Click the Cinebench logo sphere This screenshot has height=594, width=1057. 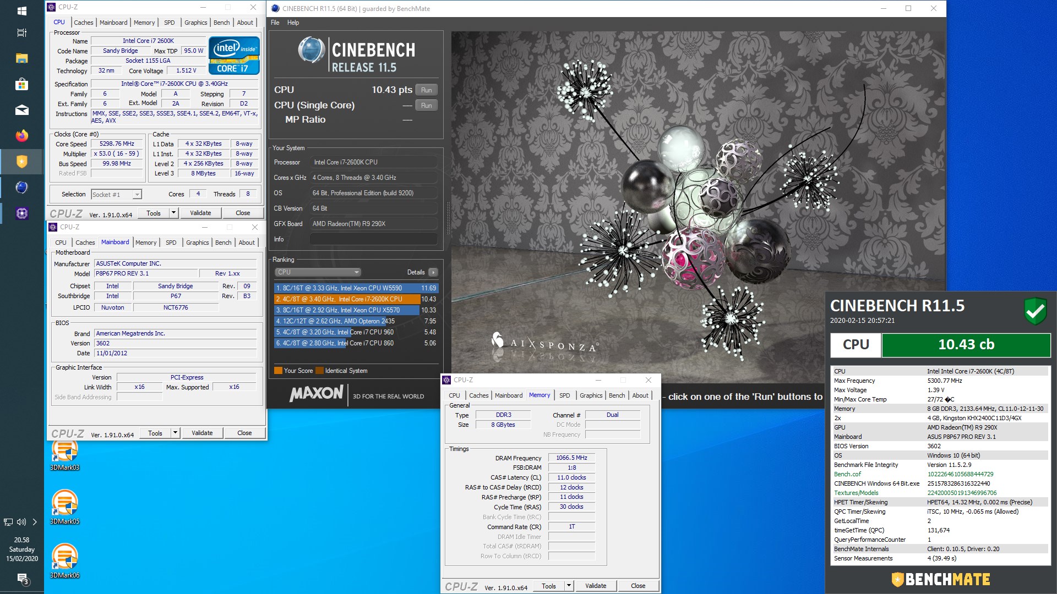[312, 51]
